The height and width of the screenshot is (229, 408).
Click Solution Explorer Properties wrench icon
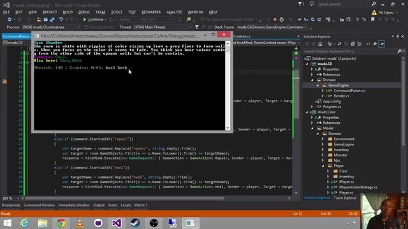(x=375, y=44)
